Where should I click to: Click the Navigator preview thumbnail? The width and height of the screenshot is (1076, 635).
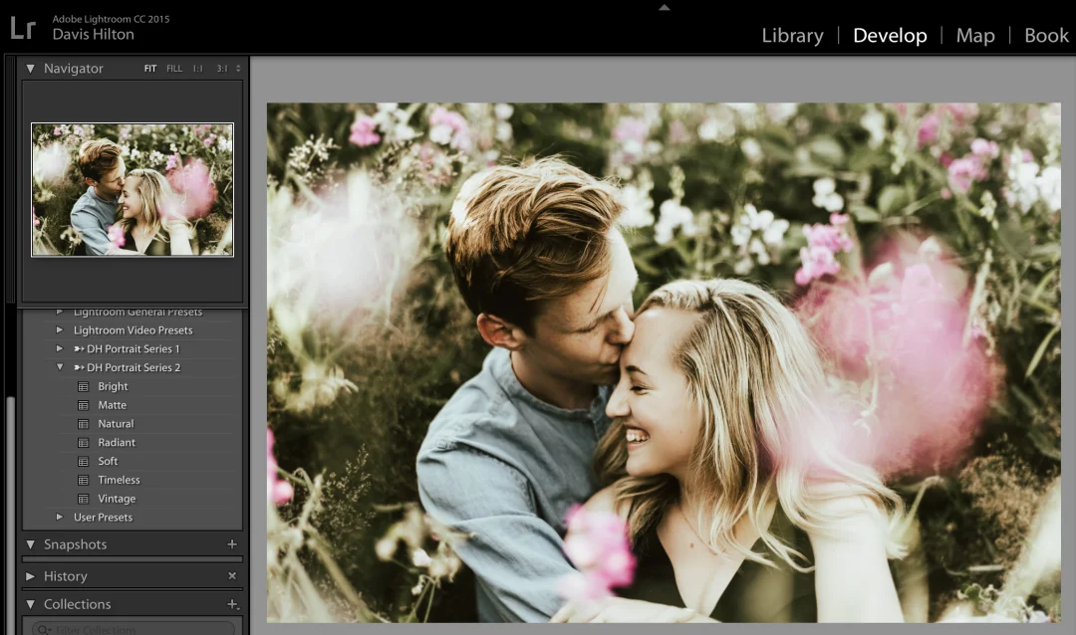click(x=133, y=189)
